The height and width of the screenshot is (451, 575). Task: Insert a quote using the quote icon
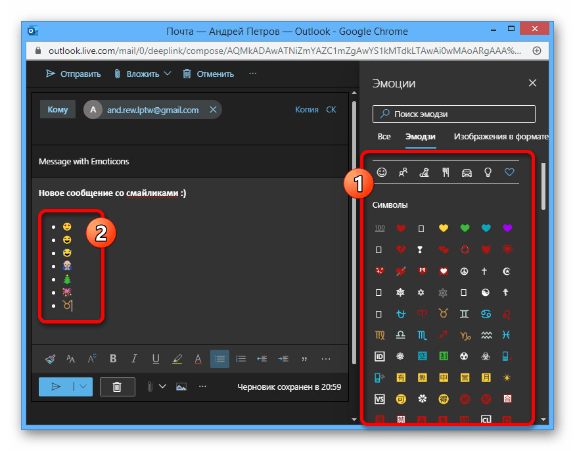[x=304, y=359]
